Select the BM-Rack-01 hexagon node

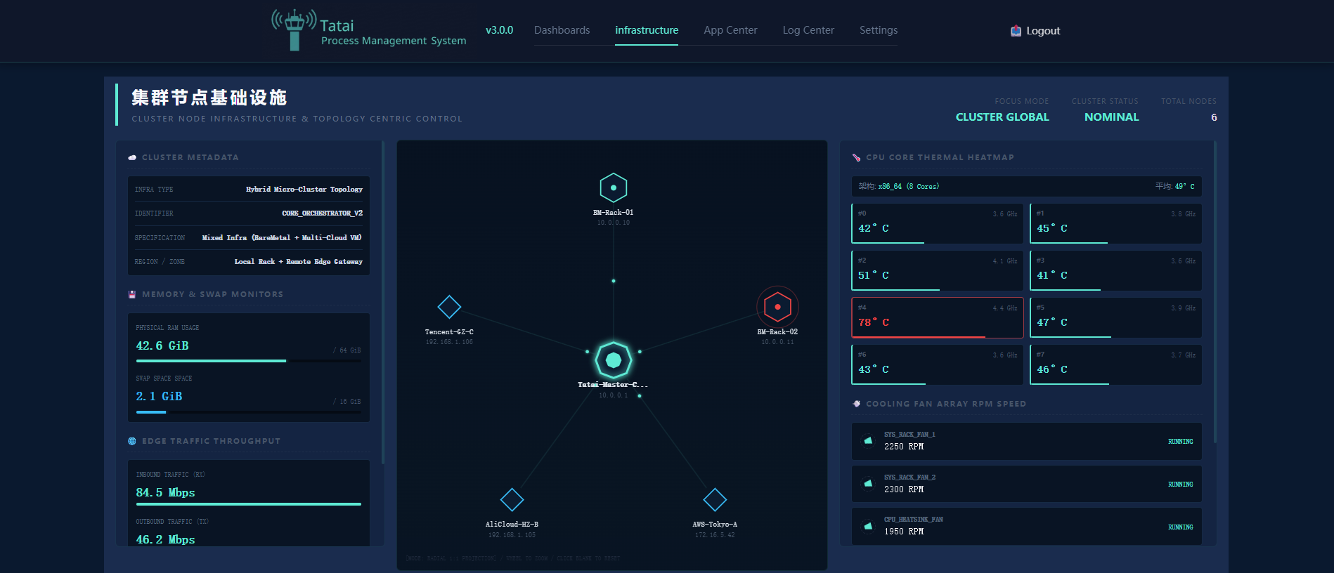(x=614, y=187)
